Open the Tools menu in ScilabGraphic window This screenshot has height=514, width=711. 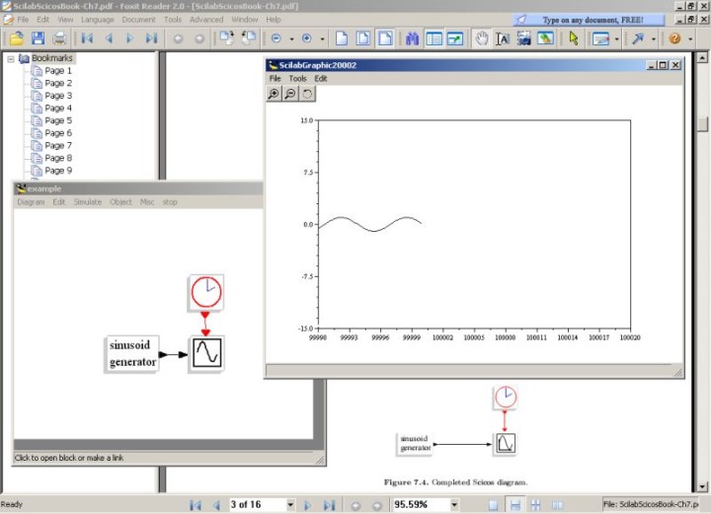click(297, 78)
